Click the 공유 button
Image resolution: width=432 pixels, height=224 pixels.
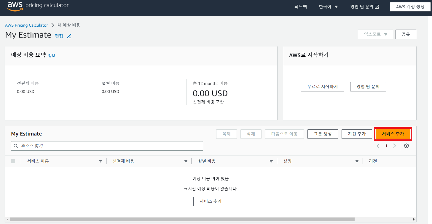[406, 34]
